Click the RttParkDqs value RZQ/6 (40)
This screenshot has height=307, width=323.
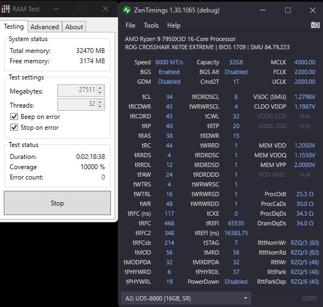point(305,282)
